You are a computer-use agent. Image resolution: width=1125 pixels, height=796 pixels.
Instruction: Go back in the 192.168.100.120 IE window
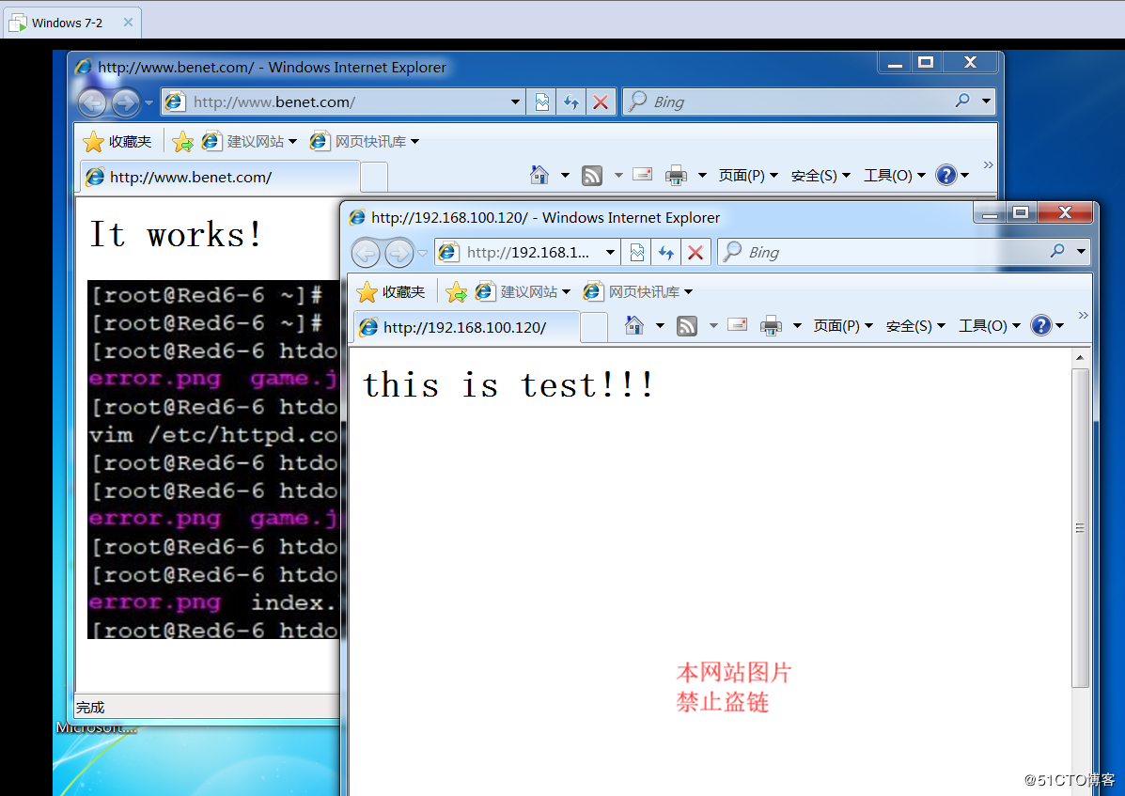point(366,253)
